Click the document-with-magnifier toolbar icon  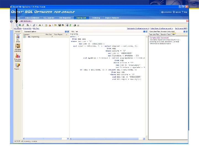(28, 25)
